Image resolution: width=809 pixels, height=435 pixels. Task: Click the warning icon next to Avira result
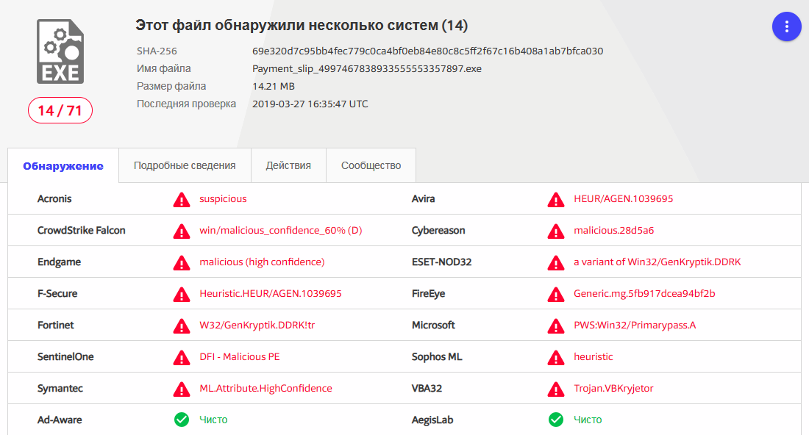555,199
